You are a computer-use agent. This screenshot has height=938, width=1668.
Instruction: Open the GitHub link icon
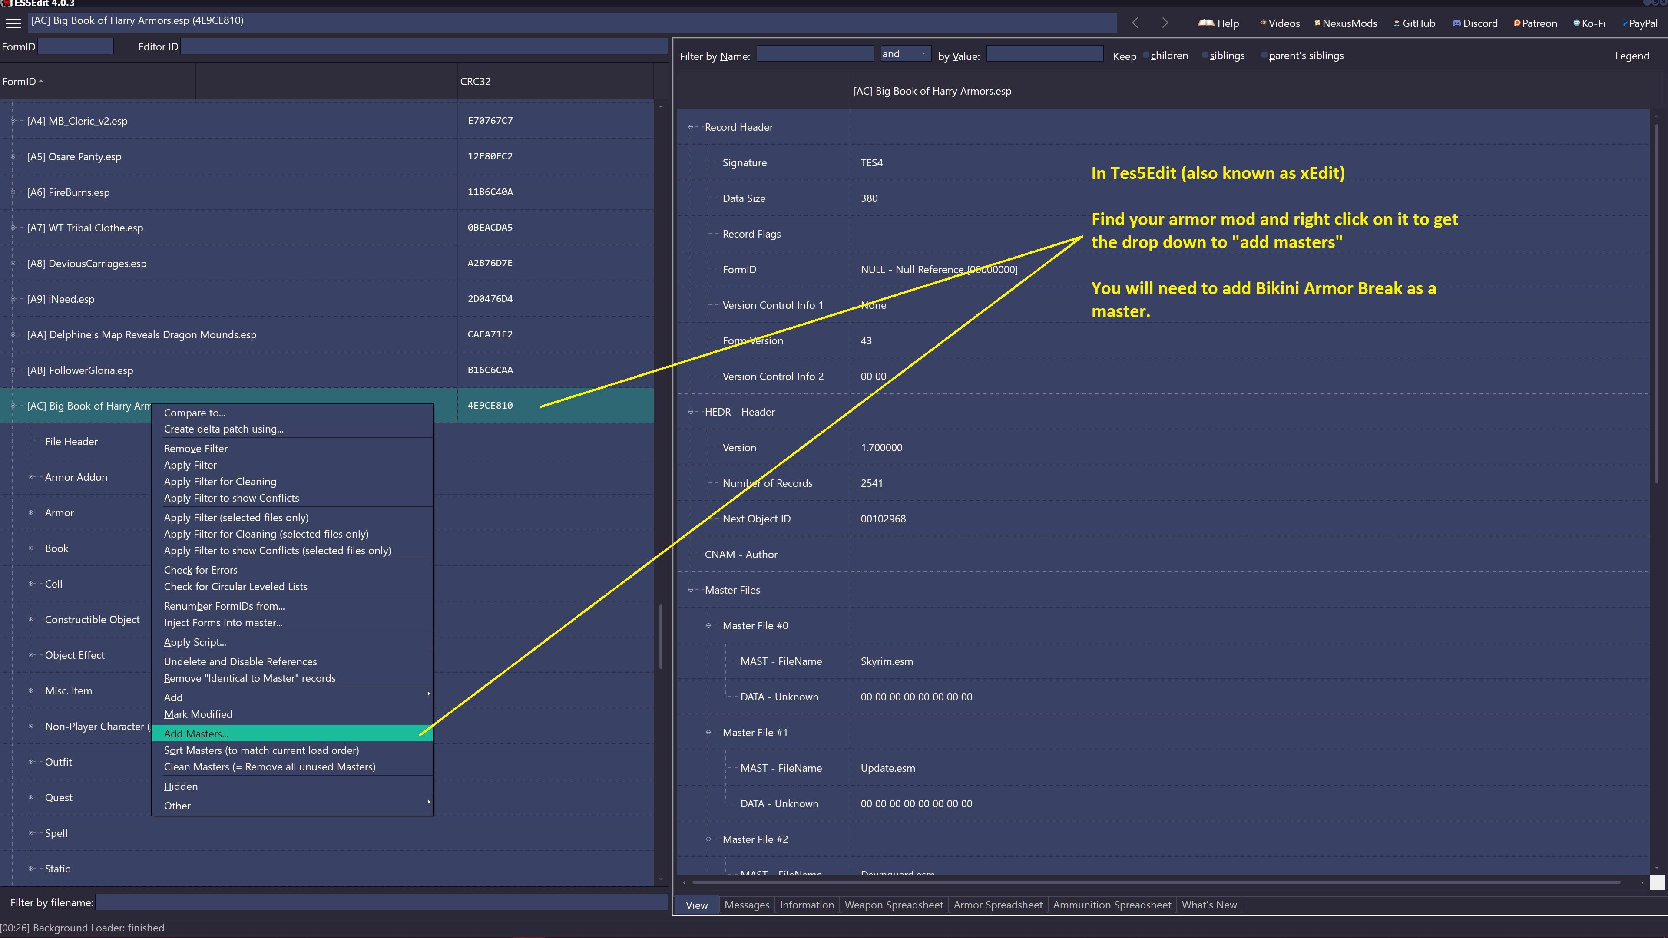(x=1397, y=23)
